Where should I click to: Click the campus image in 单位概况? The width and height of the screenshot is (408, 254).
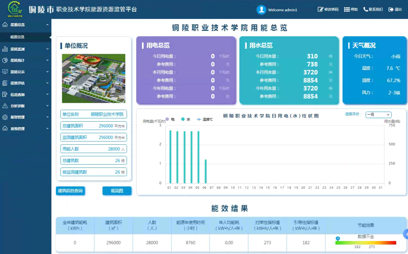(93, 78)
